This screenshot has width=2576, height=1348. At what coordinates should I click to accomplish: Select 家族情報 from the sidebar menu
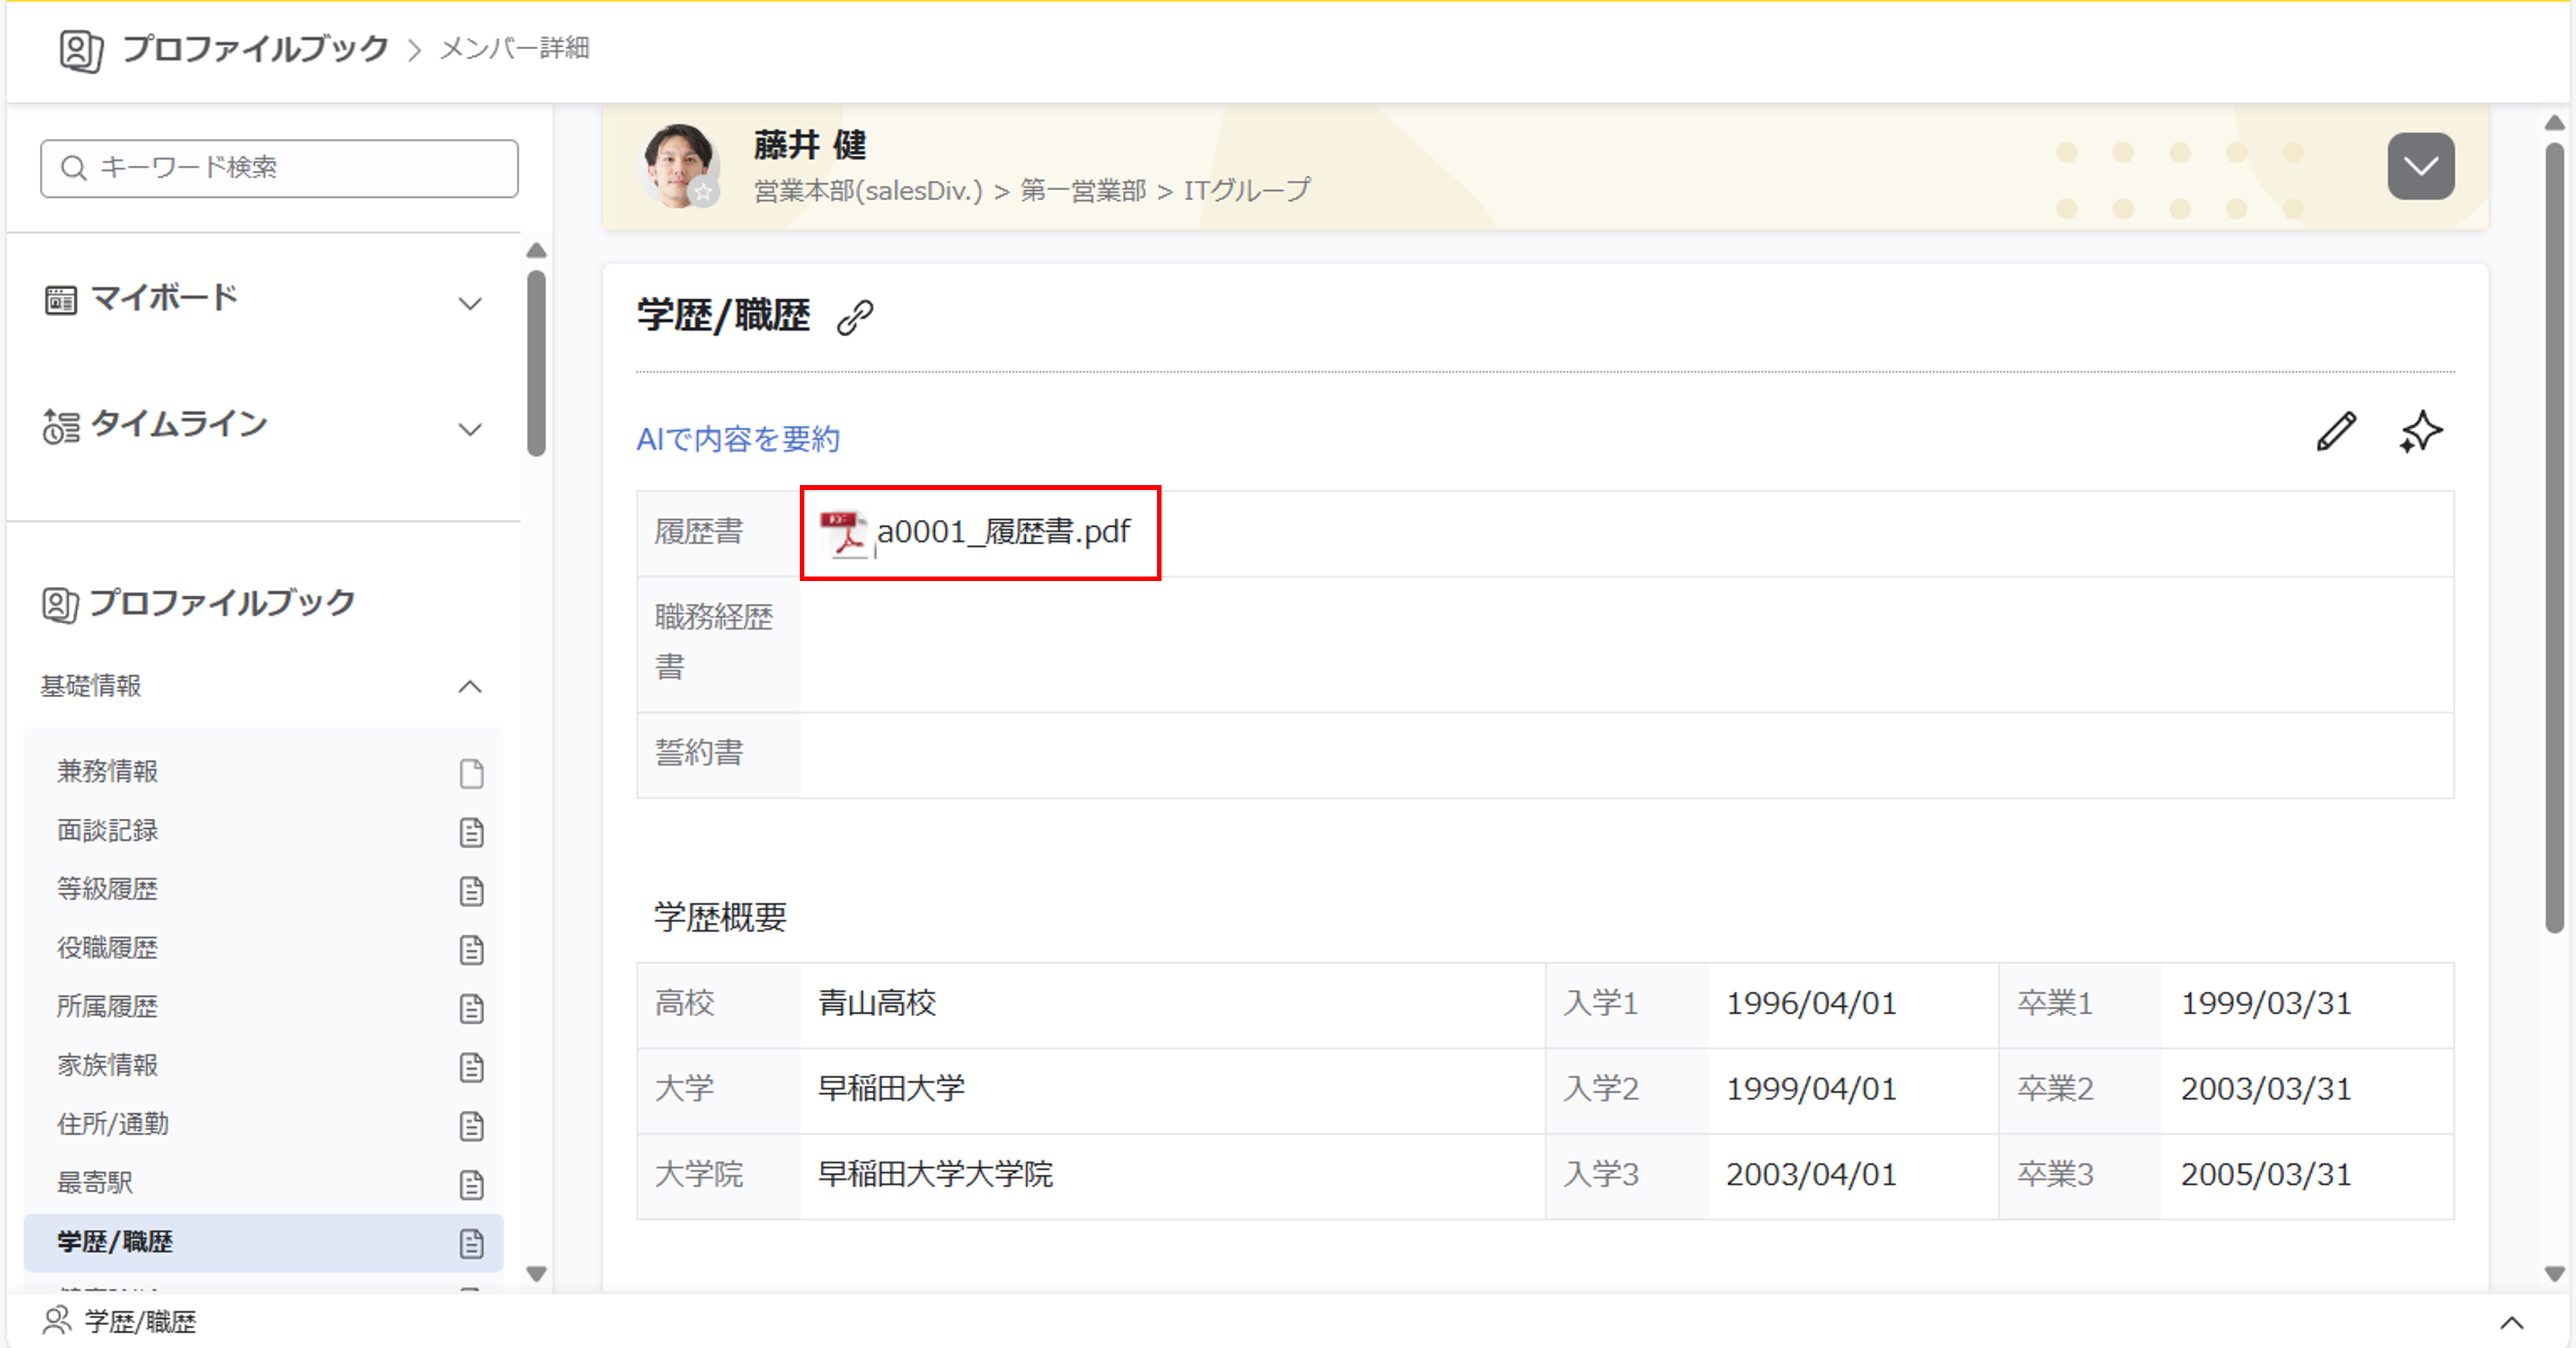108,1065
